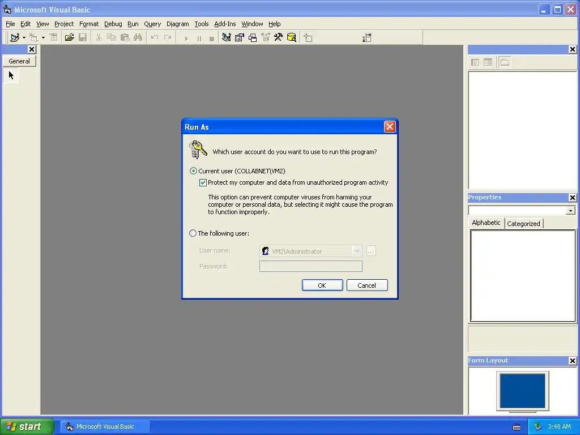
Task: Open the Data View Window icon
Action: [292, 37]
